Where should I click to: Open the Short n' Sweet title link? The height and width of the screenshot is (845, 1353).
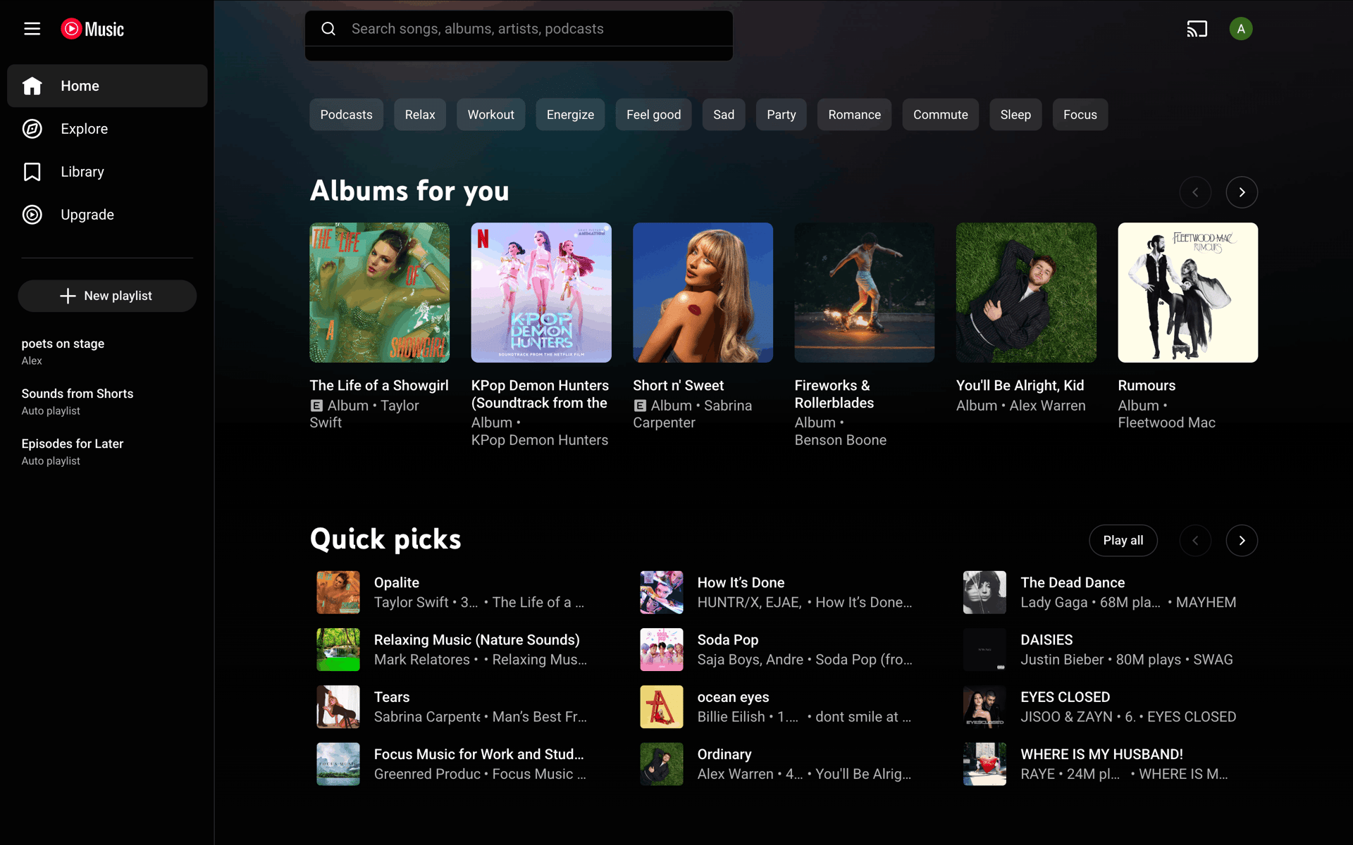click(x=678, y=385)
